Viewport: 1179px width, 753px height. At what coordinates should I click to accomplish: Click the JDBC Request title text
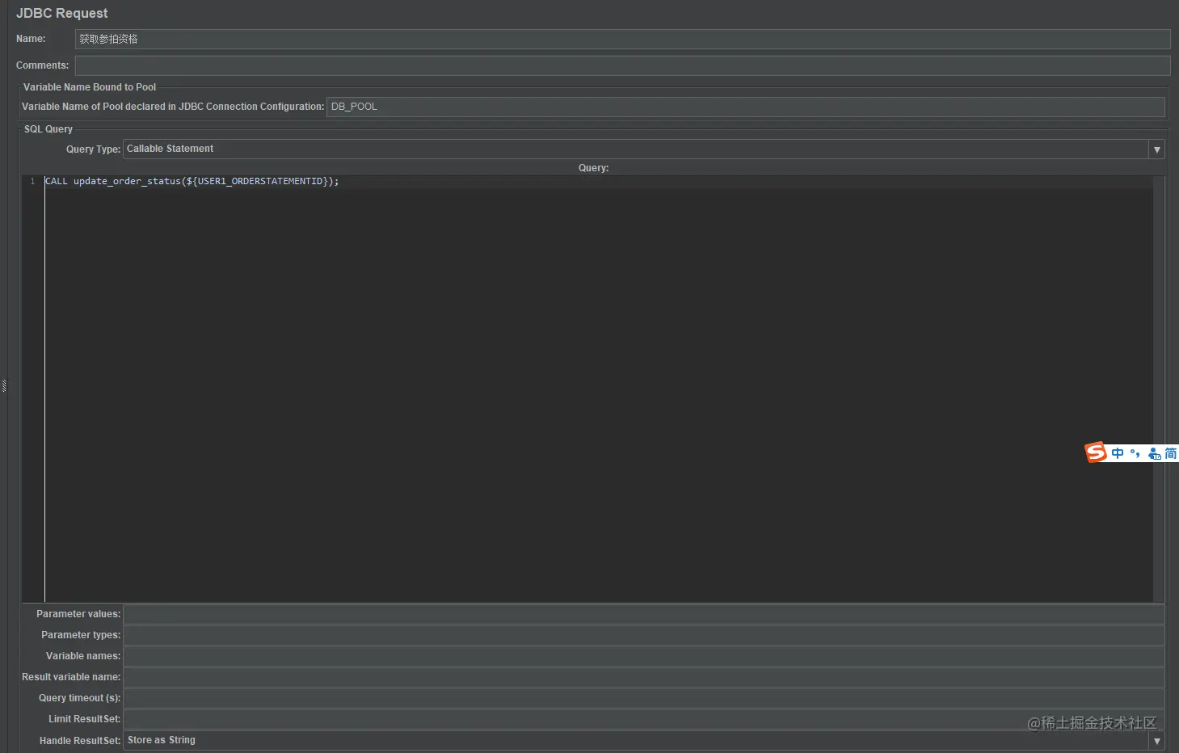click(62, 14)
